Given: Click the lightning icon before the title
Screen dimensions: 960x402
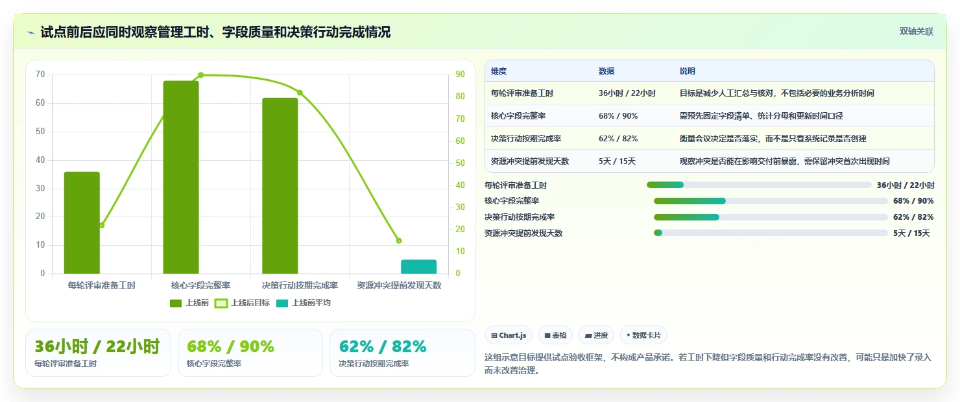Looking at the screenshot, I should pyautogui.click(x=30, y=32).
